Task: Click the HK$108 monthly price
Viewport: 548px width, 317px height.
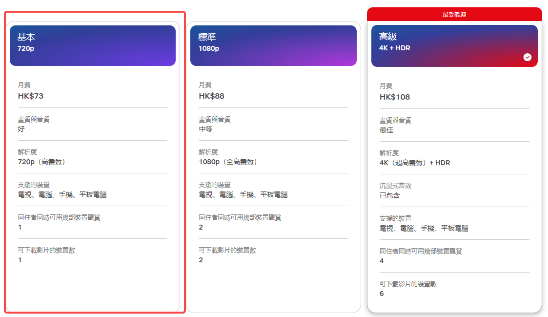Action: click(395, 97)
